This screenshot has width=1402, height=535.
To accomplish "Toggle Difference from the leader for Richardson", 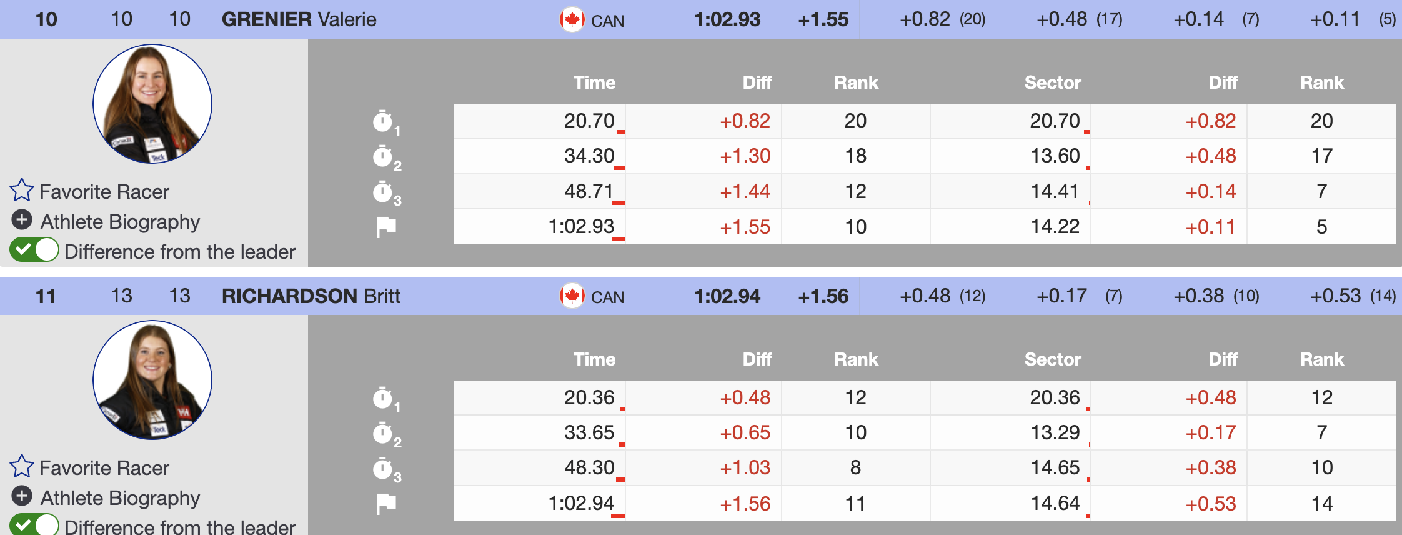I will click(x=34, y=525).
